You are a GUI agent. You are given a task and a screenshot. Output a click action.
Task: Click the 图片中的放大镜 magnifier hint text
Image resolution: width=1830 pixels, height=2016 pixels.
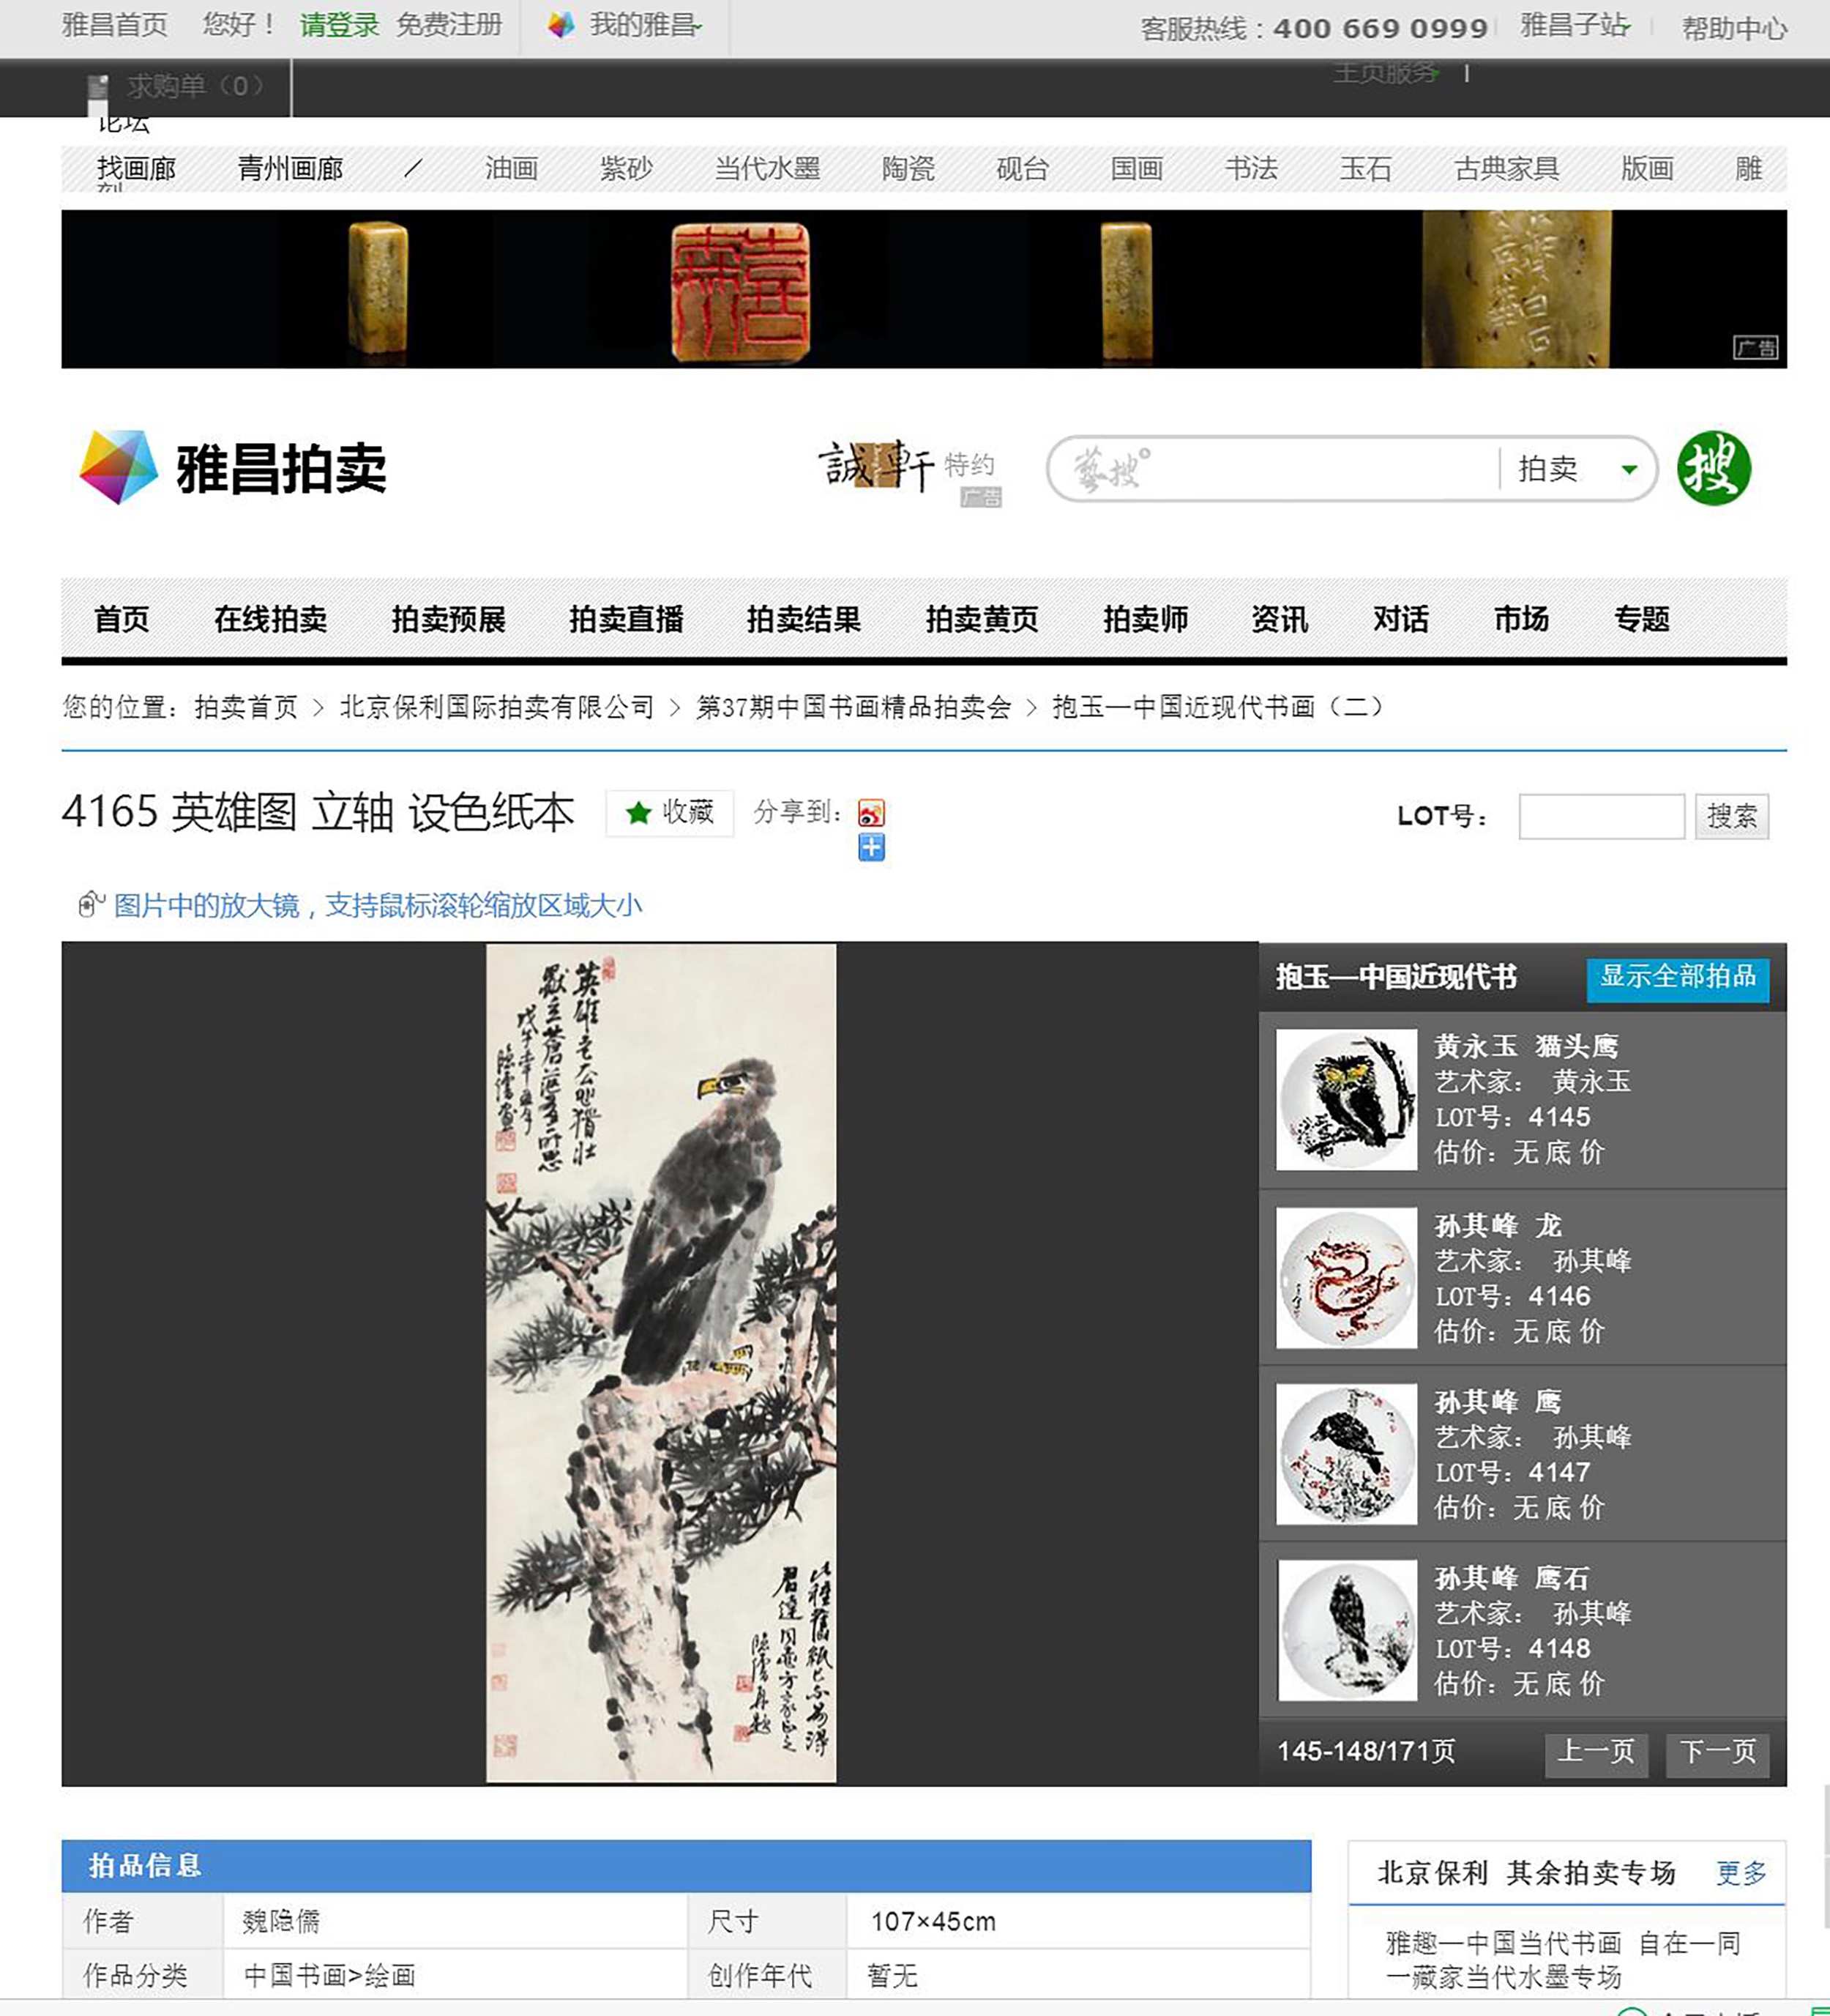click(x=378, y=905)
